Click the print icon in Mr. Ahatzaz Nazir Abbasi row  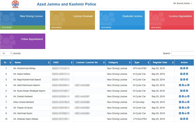[184, 119]
